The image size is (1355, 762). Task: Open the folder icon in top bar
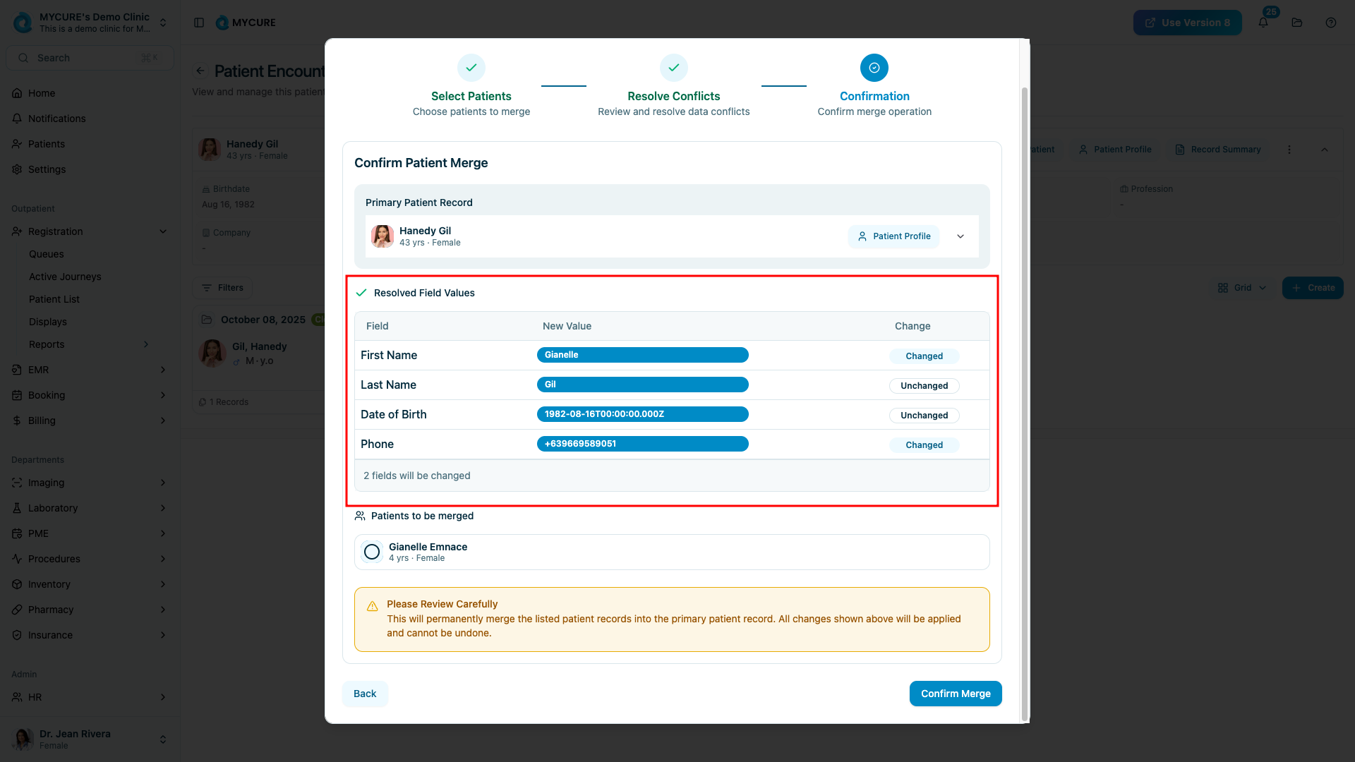coord(1297,23)
